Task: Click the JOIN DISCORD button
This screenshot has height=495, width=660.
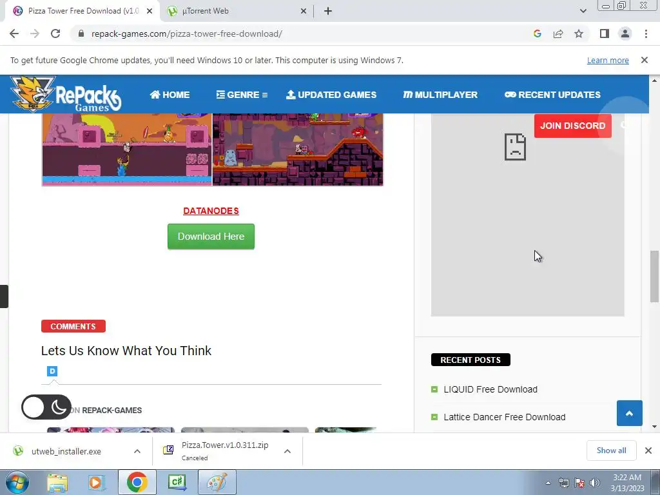Action: (x=573, y=126)
